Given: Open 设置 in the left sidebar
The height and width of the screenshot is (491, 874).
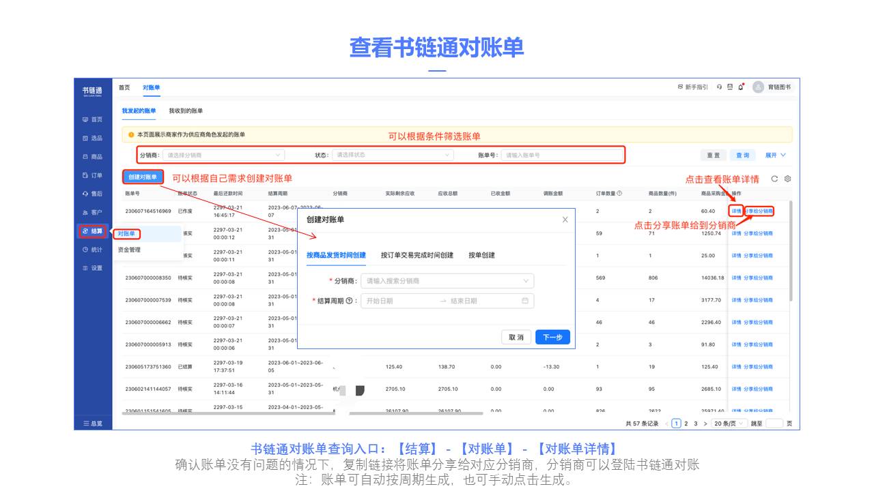Looking at the screenshot, I should (92, 268).
